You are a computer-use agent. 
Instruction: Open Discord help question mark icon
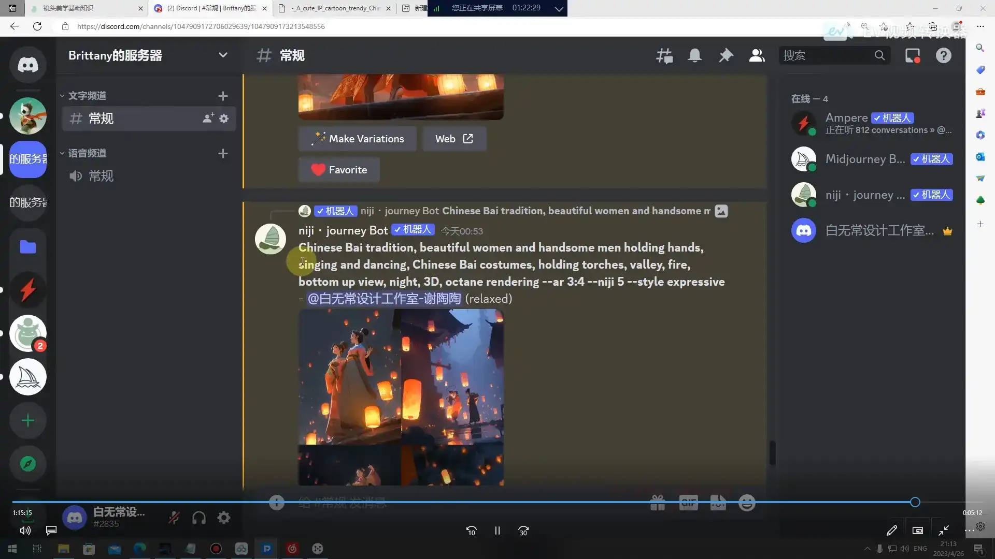point(943,55)
